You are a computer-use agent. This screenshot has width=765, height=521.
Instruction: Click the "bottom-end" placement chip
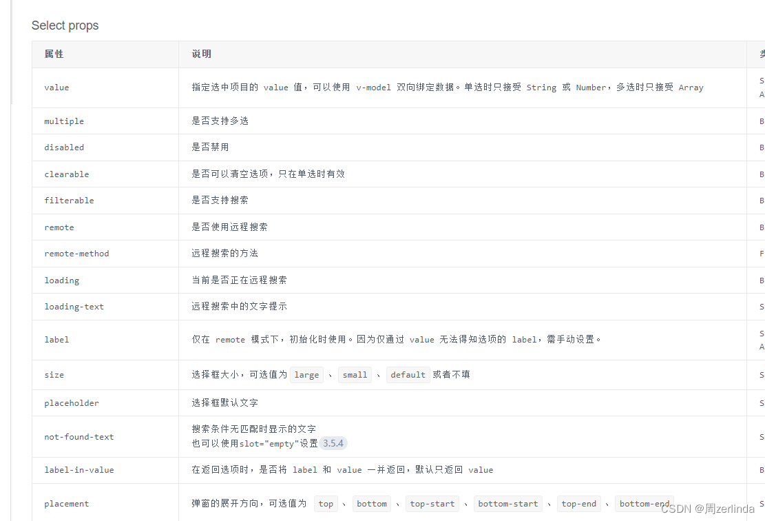click(644, 504)
